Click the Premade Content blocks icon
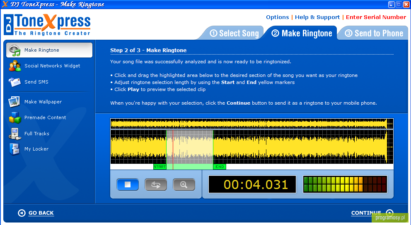 15,117
